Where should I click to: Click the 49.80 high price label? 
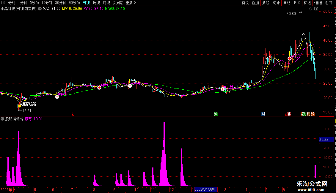tap(291, 13)
